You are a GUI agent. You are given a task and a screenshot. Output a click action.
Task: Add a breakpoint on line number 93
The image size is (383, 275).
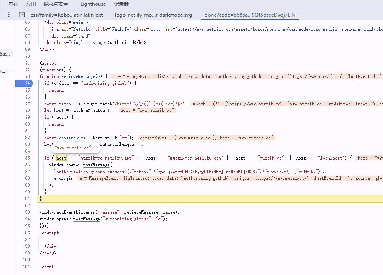(x=27, y=212)
